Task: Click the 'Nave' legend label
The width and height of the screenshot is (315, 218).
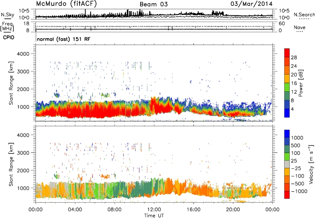Action: pos(299,27)
